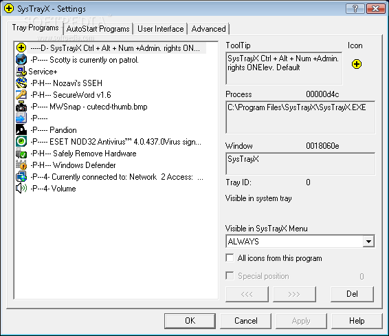Viewport: 389px width, 336px height.
Task: Toggle the Special position checkbox
Action: click(x=230, y=275)
